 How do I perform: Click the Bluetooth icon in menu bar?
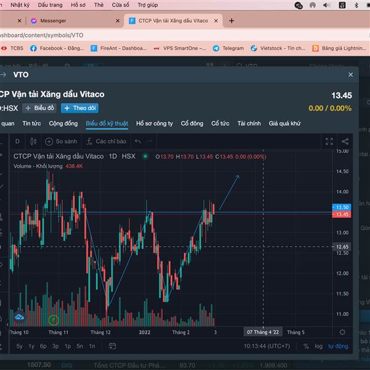(356, 5)
